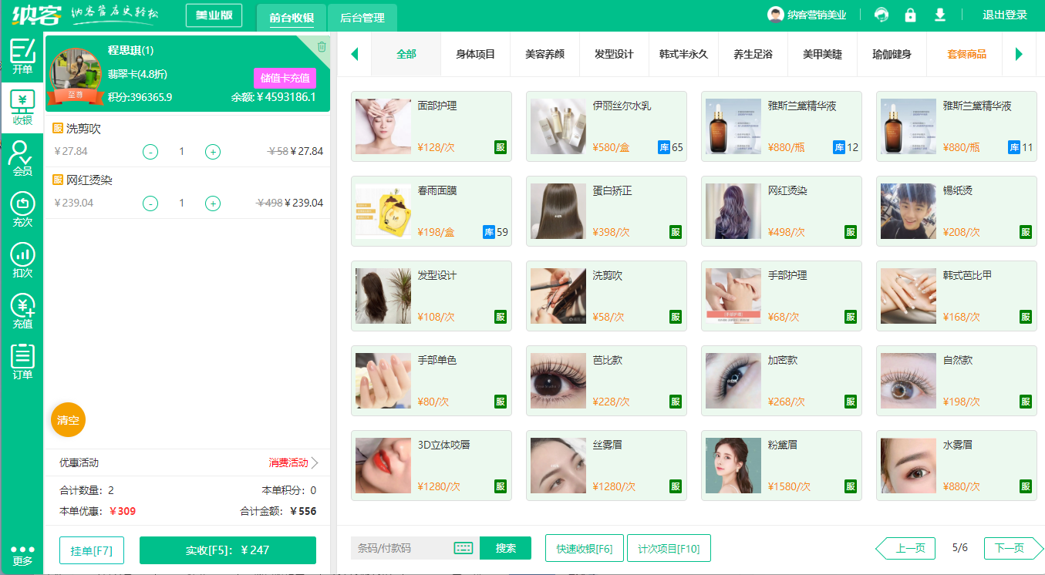The image size is (1045, 575).
Task: Open the 订单 orders sidebar icon
Action: click(x=22, y=361)
